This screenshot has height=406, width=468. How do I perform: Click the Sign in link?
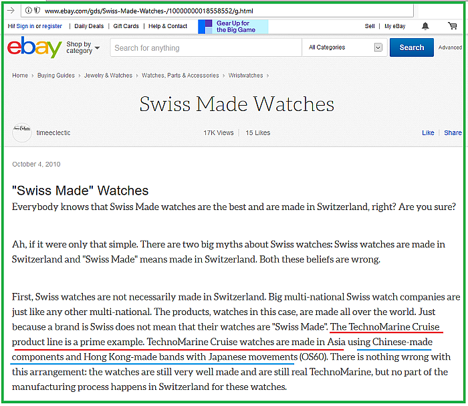(25, 26)
